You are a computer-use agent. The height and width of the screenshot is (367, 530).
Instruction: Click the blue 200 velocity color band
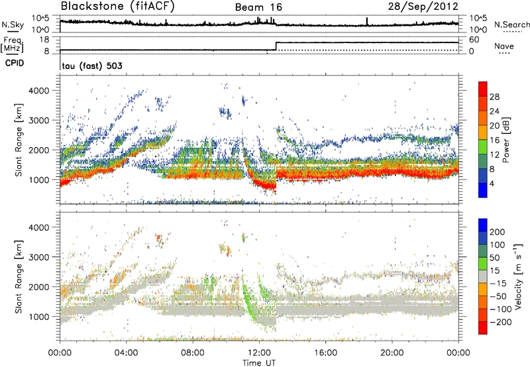tap(483, 225)
